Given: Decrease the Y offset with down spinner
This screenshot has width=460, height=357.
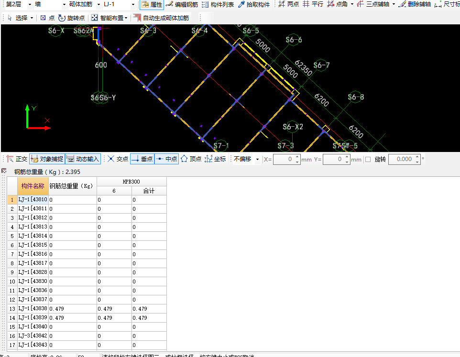Looking at the screenshot, I should (x=347, y=162).
